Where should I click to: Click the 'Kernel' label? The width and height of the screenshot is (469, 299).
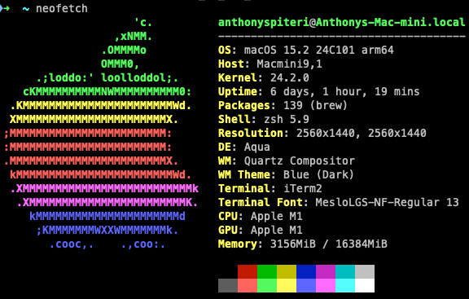pos(238,78)
